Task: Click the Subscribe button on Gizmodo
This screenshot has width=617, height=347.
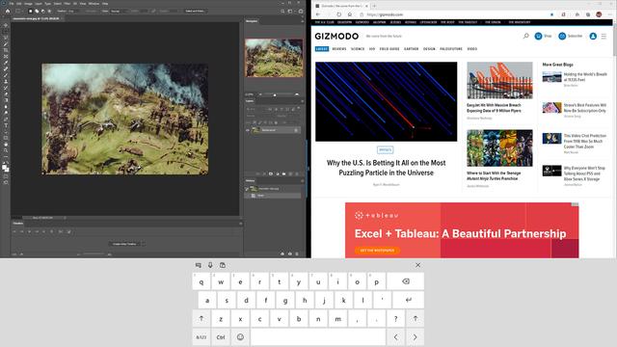Action: coord(570,37)
